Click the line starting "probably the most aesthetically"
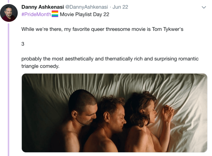 coord(110,59)
